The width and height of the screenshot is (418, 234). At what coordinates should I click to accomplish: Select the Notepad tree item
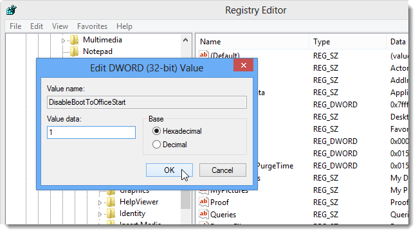pos(98,51)
